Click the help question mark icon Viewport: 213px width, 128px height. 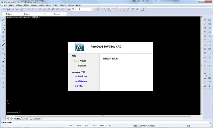click(114, 9)
